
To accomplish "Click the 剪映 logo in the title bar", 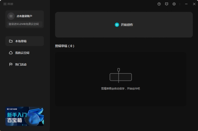I will pyautogui.click(x=8, y=4).
